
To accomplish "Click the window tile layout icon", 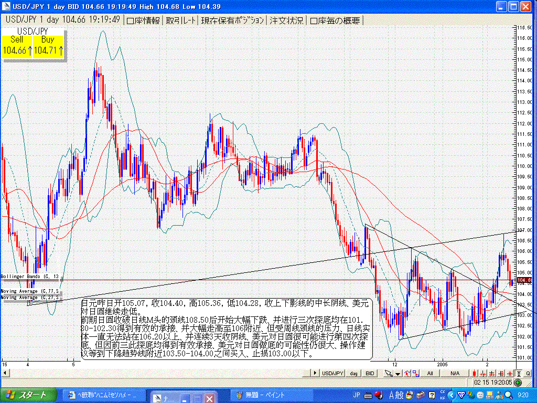I will coord(415,373).
